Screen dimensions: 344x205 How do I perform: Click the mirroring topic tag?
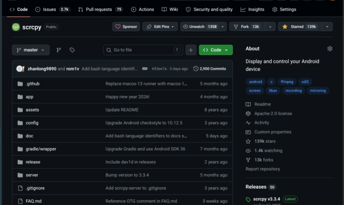[x=318, y=91]
